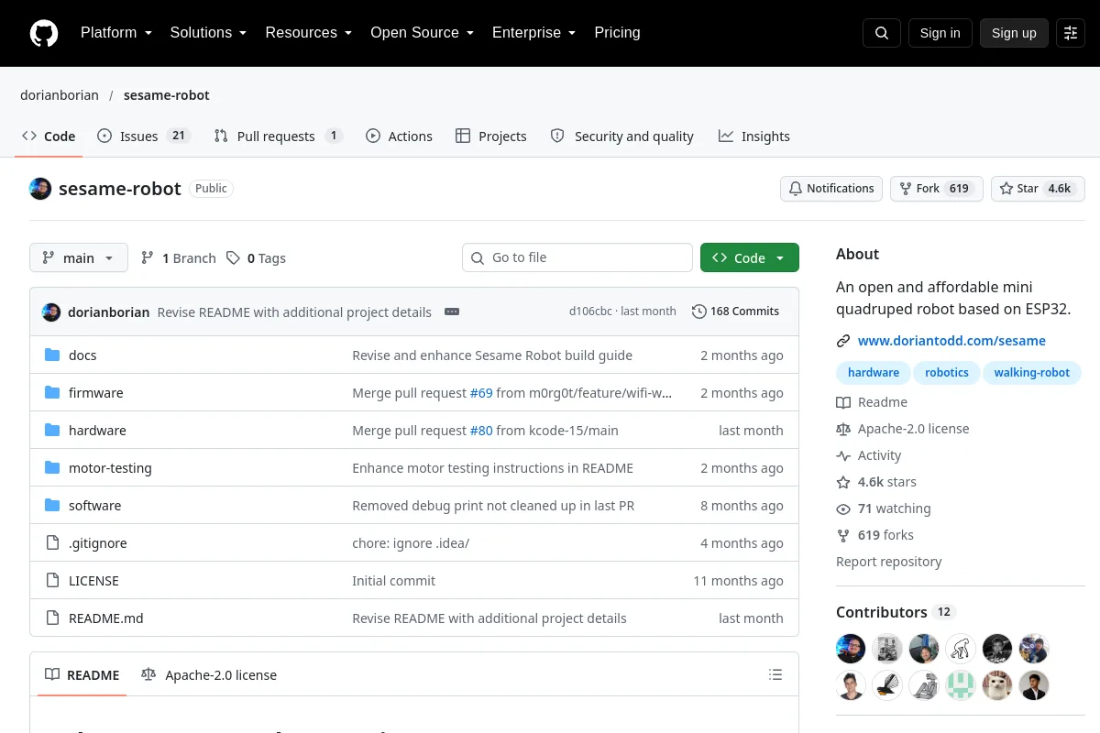This screenshot has height=733, width=1100.
Task: Open the GitHub homepage logo
Action: pyautogui.click(x=44, y=33)
